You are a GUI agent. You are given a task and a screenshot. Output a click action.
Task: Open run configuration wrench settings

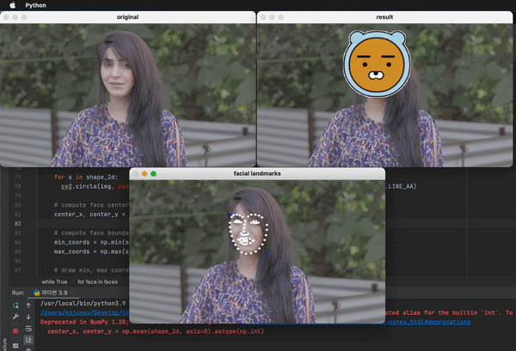tap(15, 317)
